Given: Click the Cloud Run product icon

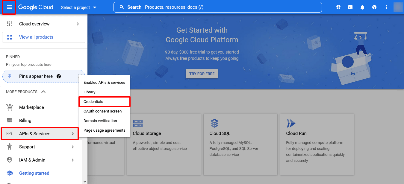Looking at the screenshot, I should [291, 123].
